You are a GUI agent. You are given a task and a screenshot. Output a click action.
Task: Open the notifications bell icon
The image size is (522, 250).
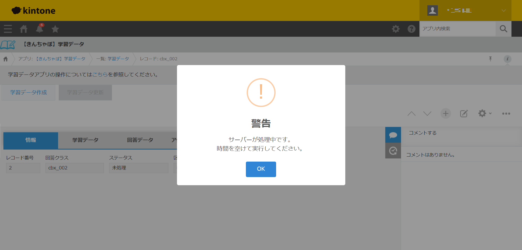click(39, 29)
